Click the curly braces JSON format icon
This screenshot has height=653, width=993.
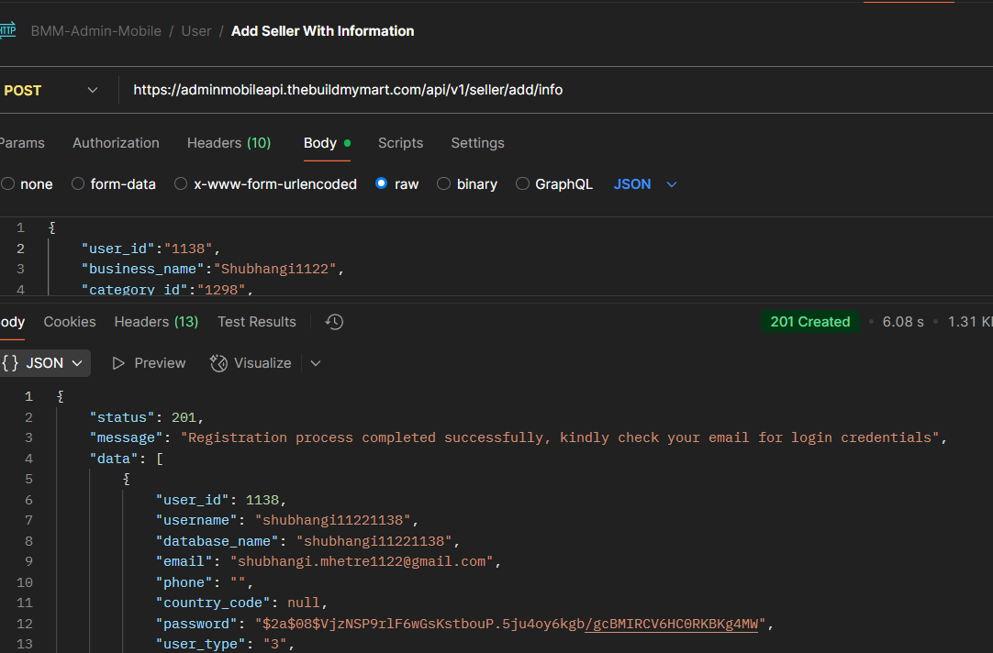[10, 363]
